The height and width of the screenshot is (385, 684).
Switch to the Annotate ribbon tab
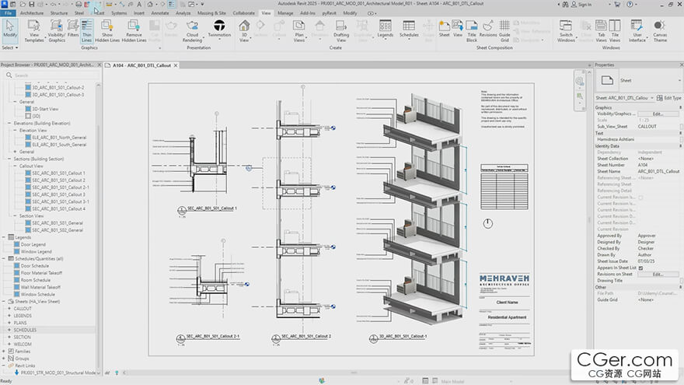pyautogui.click(x=160, y=13)
